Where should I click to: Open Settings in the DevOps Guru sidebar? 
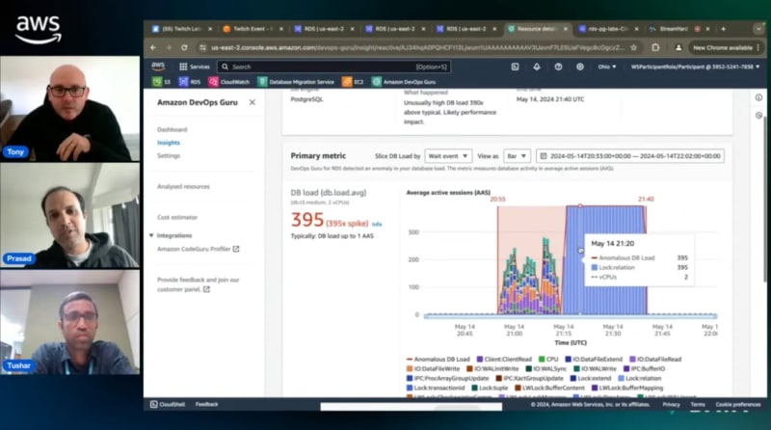[x=169, y=155]
